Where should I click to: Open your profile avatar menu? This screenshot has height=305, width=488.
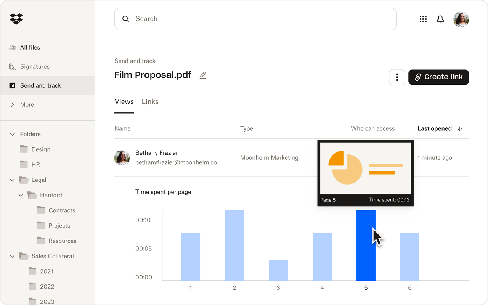[x=461, y=19]
